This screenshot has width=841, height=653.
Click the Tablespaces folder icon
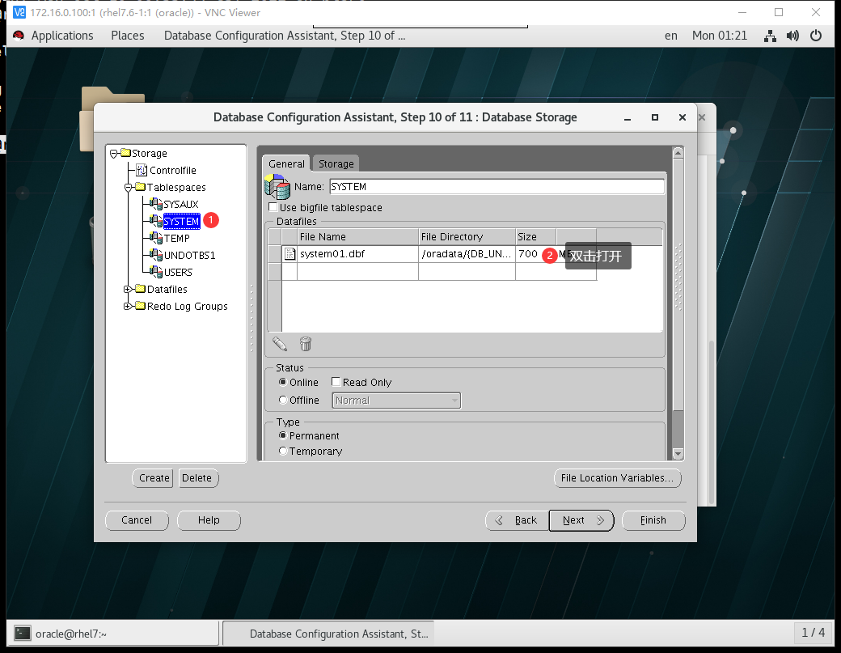(141, 187)
